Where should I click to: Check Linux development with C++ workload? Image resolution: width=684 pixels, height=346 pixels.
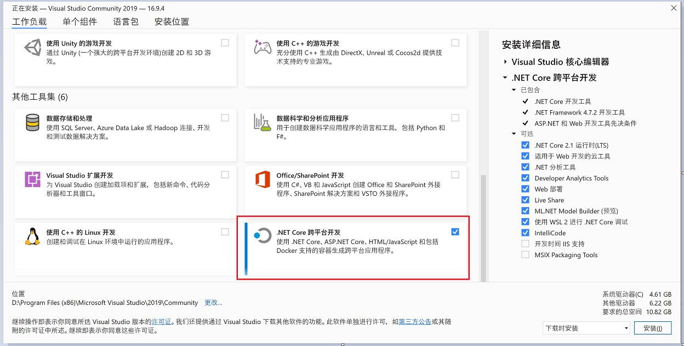225,232
